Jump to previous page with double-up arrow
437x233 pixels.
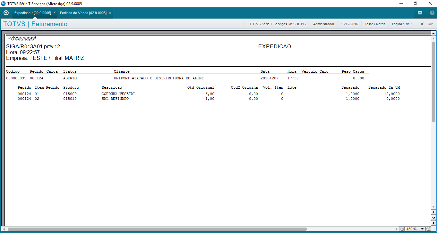pyautogui.click(x=433, y=212)
